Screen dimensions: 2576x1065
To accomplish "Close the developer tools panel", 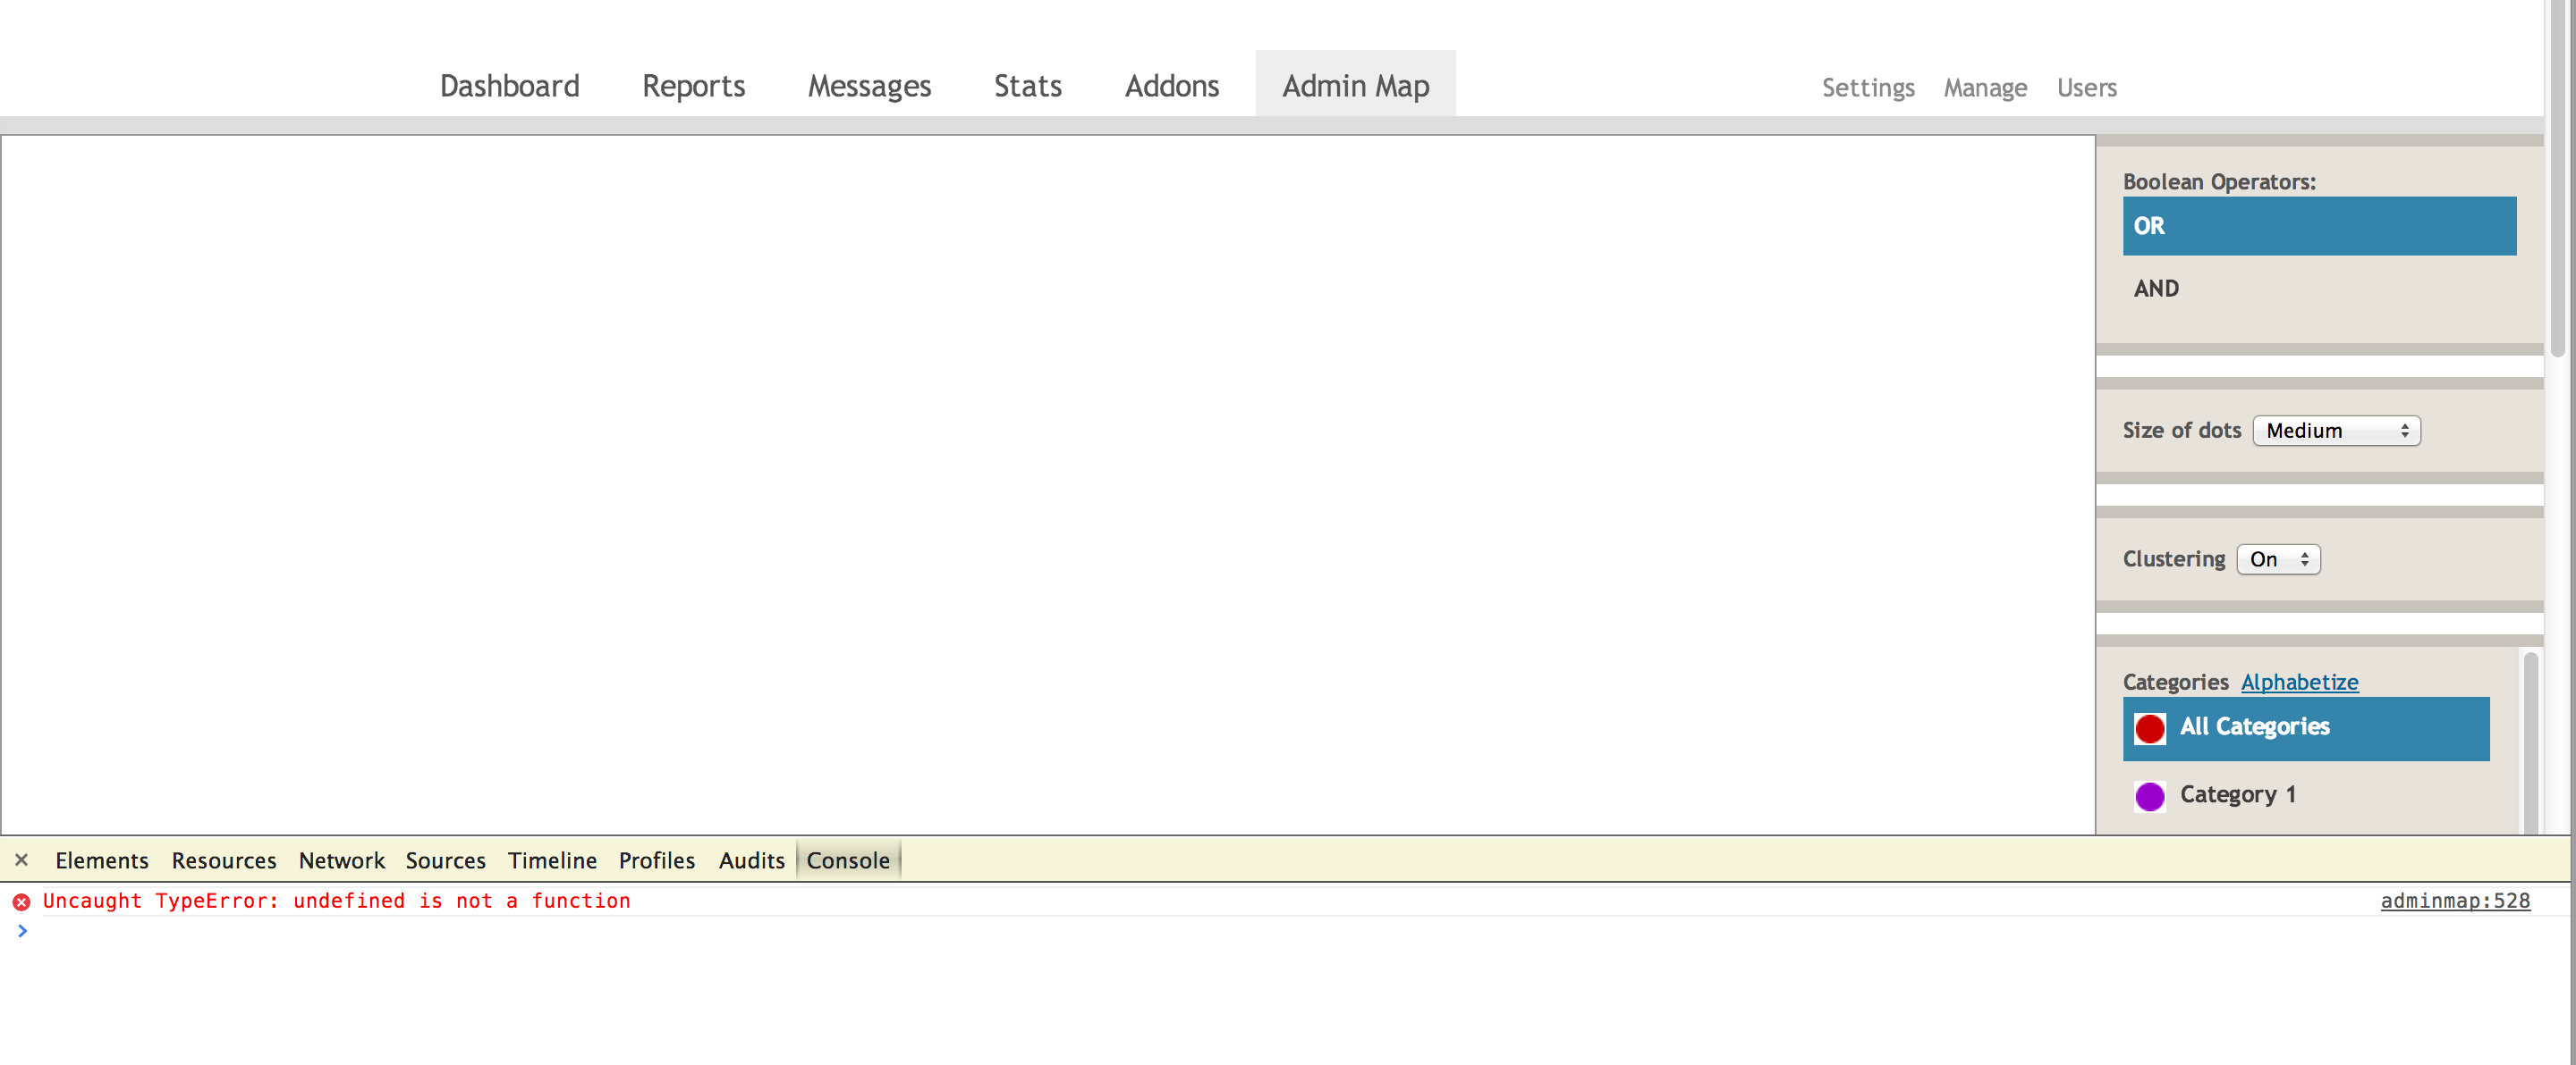I will 21,860.
